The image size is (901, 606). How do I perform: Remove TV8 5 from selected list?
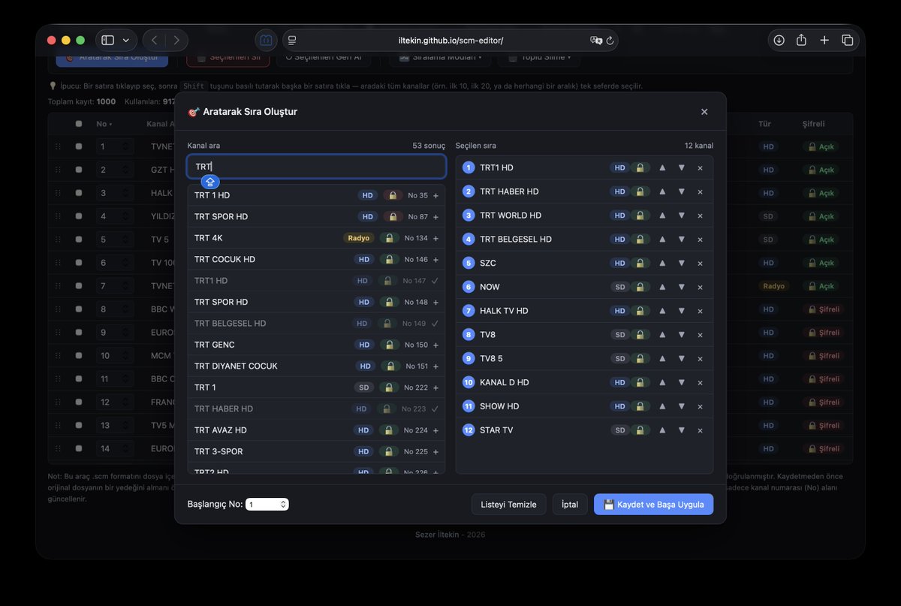point(700,358)
